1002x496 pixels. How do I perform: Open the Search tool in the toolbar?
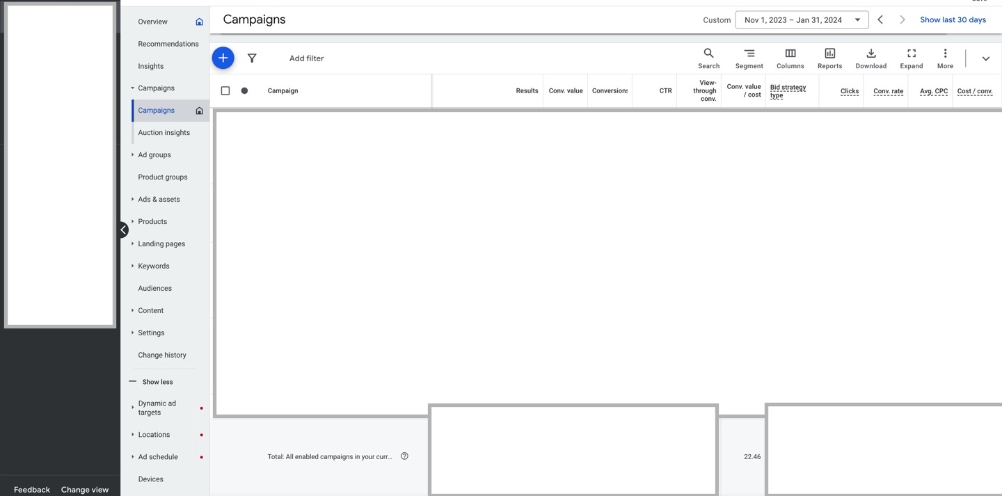(708, 58)
